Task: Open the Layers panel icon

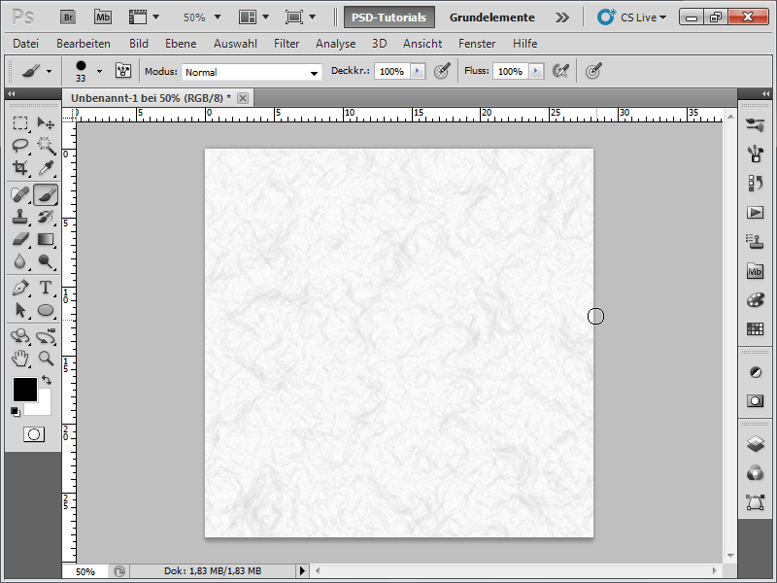Action: [755, 444]
